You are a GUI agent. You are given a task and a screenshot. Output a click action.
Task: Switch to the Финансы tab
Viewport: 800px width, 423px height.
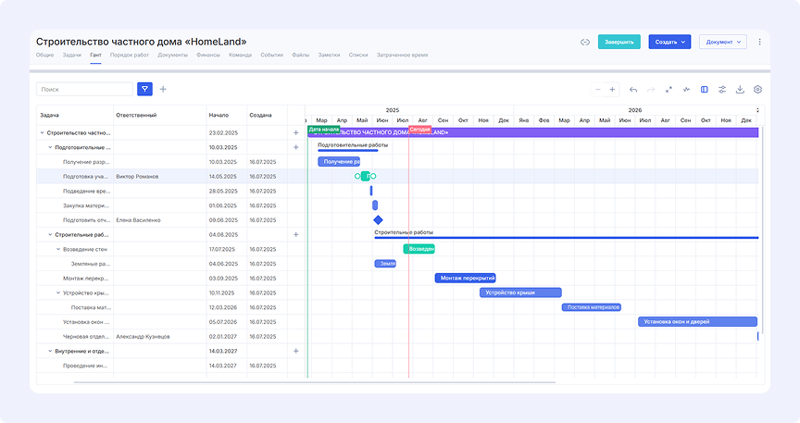pyautogui.click(x=207, y=56)
